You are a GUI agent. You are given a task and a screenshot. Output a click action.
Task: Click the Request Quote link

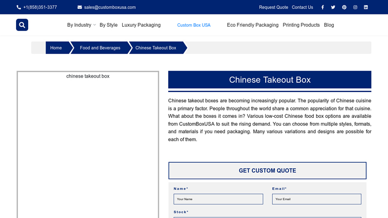pyautogui.click(x=274, y=7)
